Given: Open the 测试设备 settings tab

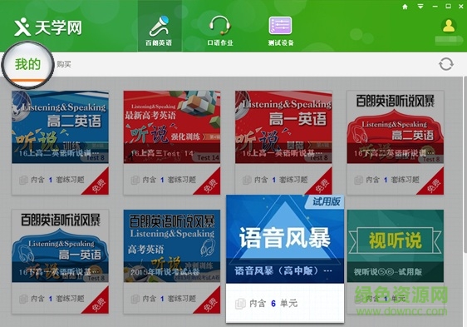Looking at the screenshot, I should coord(281,31).
